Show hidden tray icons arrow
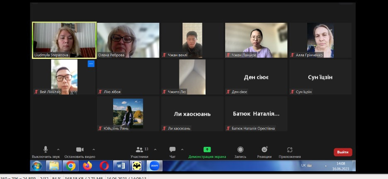Image resolution: width=388 pixels, height=179 pixels. pyautogui.click(x=326, y=166)
